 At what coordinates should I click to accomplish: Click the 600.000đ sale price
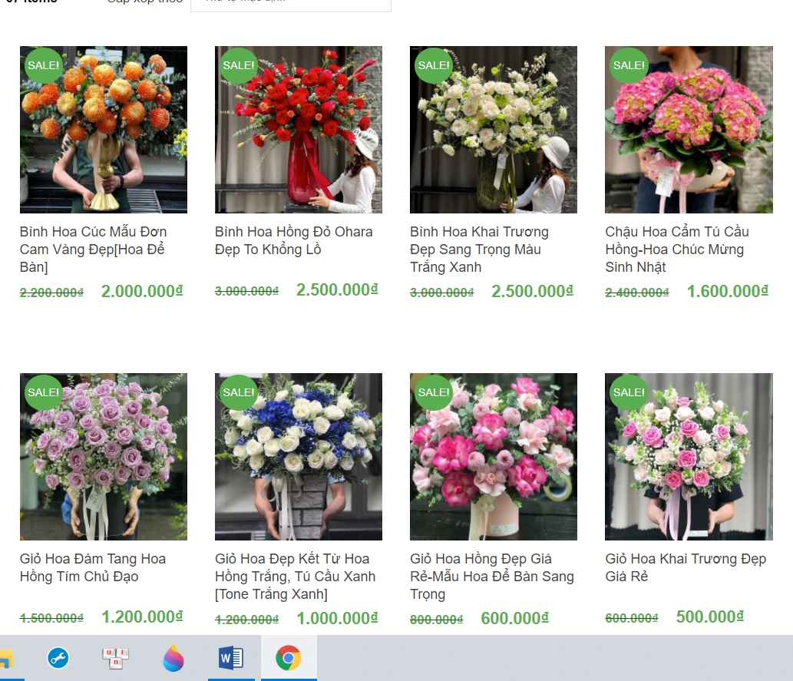[514, 618]
